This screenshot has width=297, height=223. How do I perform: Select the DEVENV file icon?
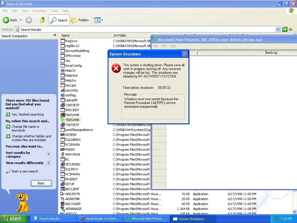63,134
